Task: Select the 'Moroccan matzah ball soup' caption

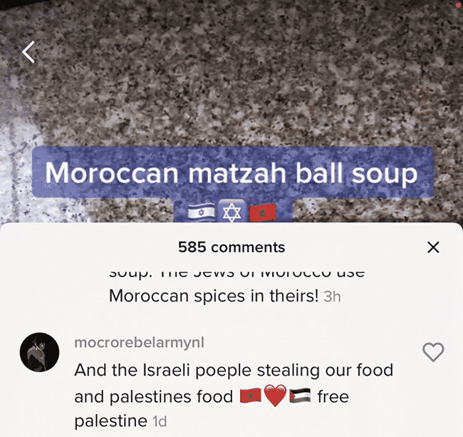Action: (231, 173)
